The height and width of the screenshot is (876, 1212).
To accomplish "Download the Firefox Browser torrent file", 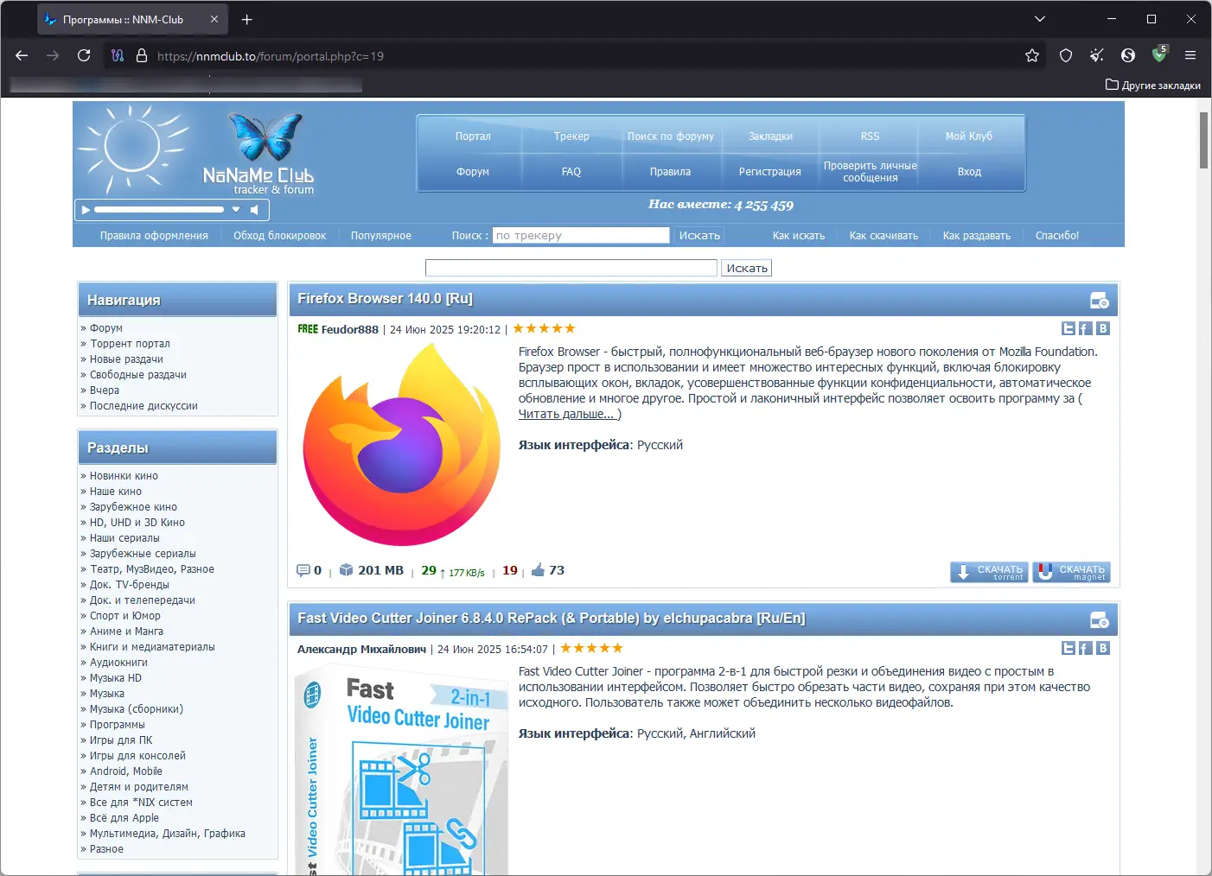I will (x=989, y=572).
